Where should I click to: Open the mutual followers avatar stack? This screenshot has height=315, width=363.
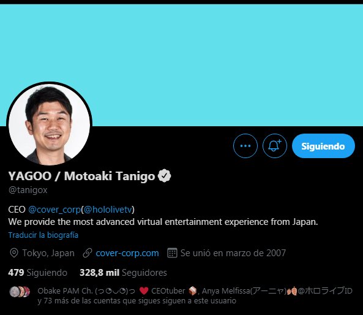(x=20, y=291)
